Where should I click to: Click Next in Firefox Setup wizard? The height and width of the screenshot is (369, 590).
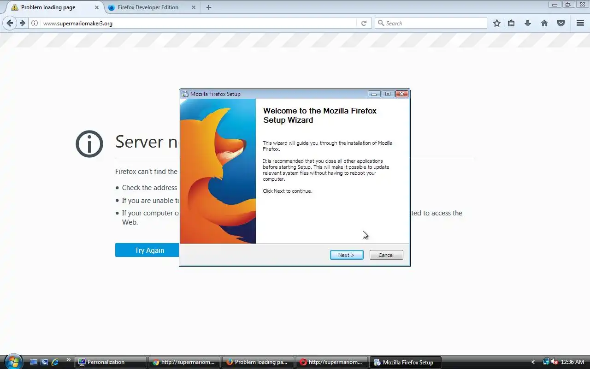(347, 255)
